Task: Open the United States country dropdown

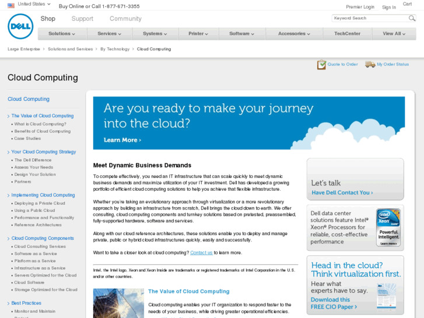Action: [x=34, y=4]
